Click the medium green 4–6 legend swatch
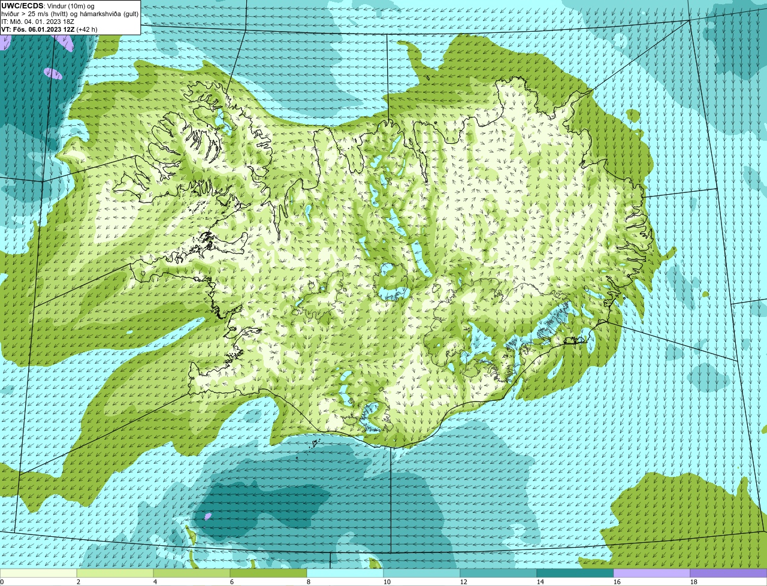 (x=192, y=573)
